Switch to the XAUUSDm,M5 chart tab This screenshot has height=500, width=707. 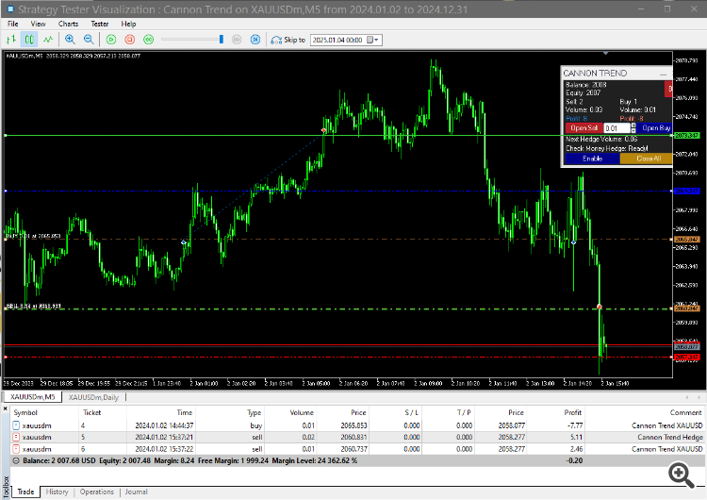point(32,397)
